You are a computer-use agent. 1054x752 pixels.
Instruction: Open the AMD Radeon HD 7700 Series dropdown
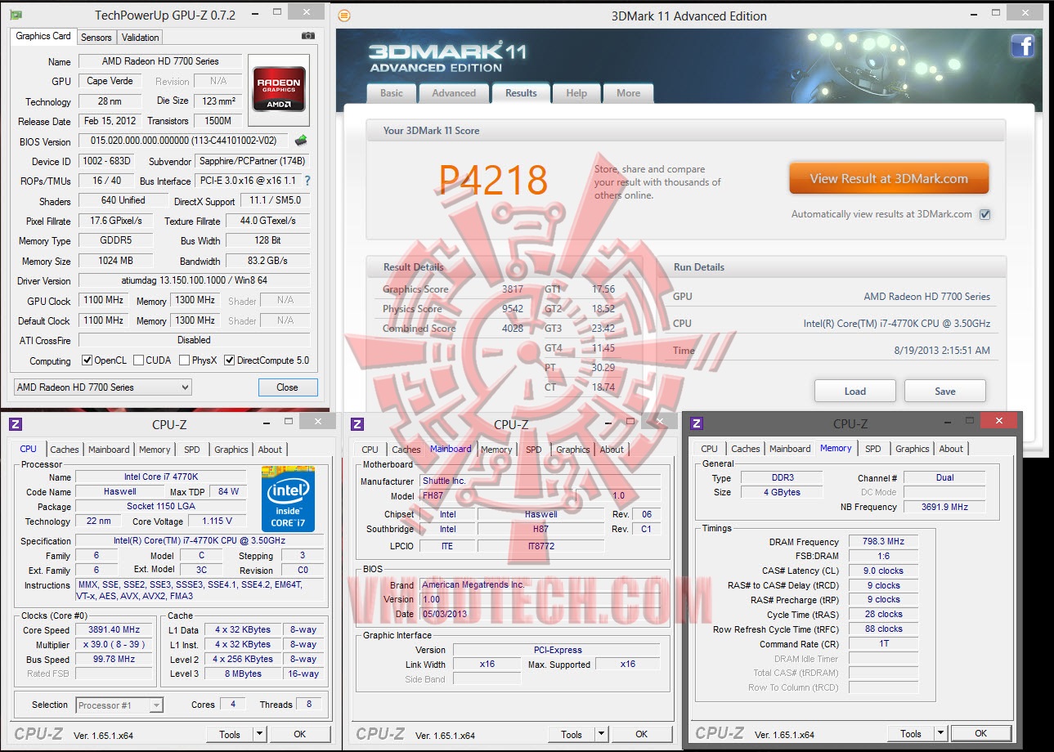pos(103,387)
